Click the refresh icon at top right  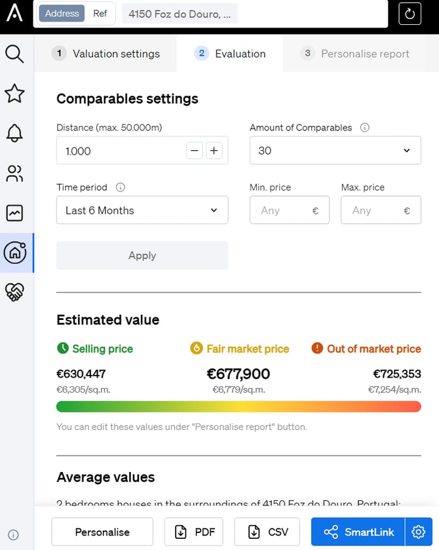pyautogui.click(x=410, y=14)
